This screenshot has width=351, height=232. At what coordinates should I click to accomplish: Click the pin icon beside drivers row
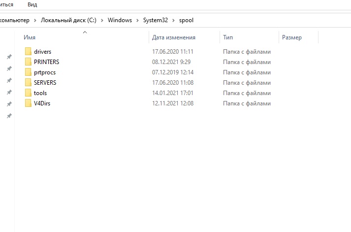coord(9,57)
